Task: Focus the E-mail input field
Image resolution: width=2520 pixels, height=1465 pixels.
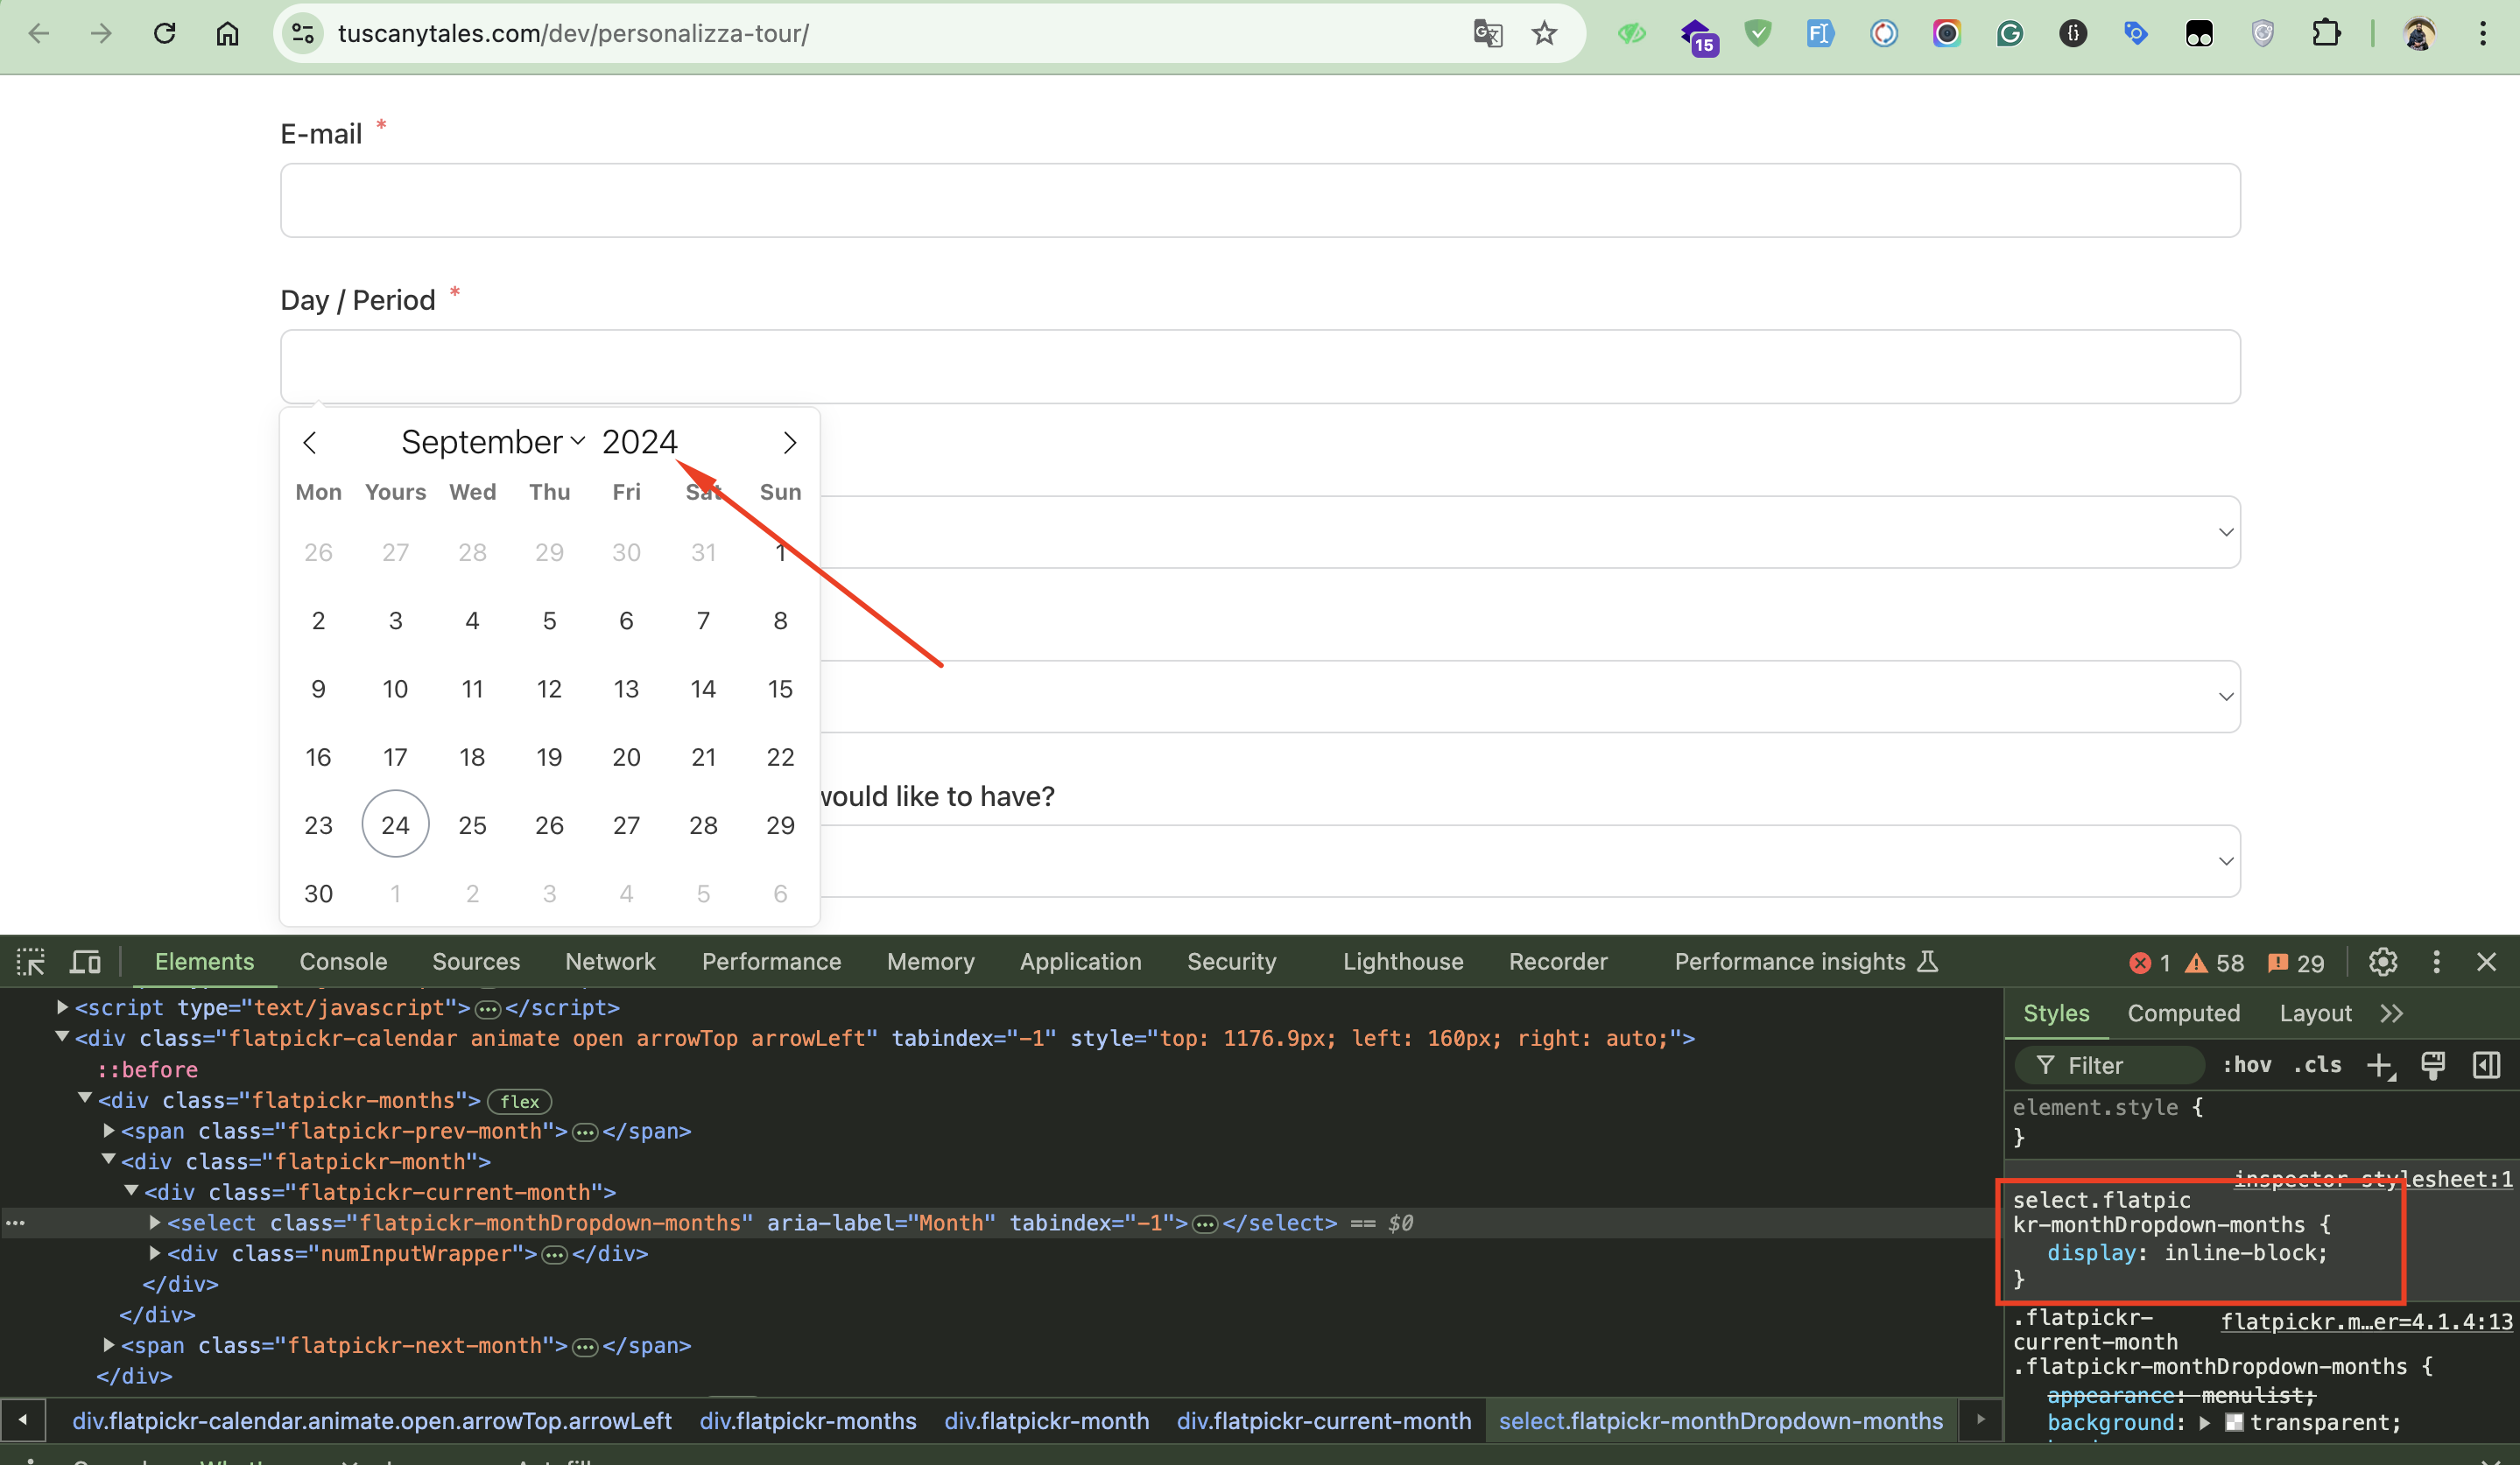Action: click(x=1260, y=200)
